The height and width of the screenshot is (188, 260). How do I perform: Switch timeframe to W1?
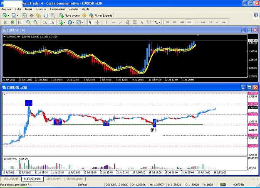coord(218,22)
